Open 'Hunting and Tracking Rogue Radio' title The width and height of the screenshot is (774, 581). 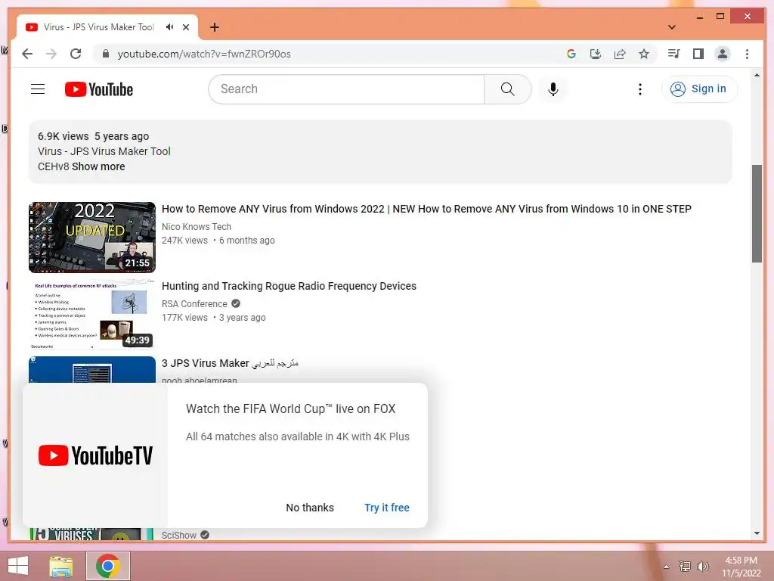click(x=289, y=286)
